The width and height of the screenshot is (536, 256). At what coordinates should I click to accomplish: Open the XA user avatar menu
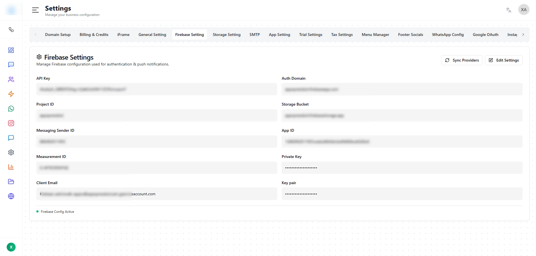point(524,10)
